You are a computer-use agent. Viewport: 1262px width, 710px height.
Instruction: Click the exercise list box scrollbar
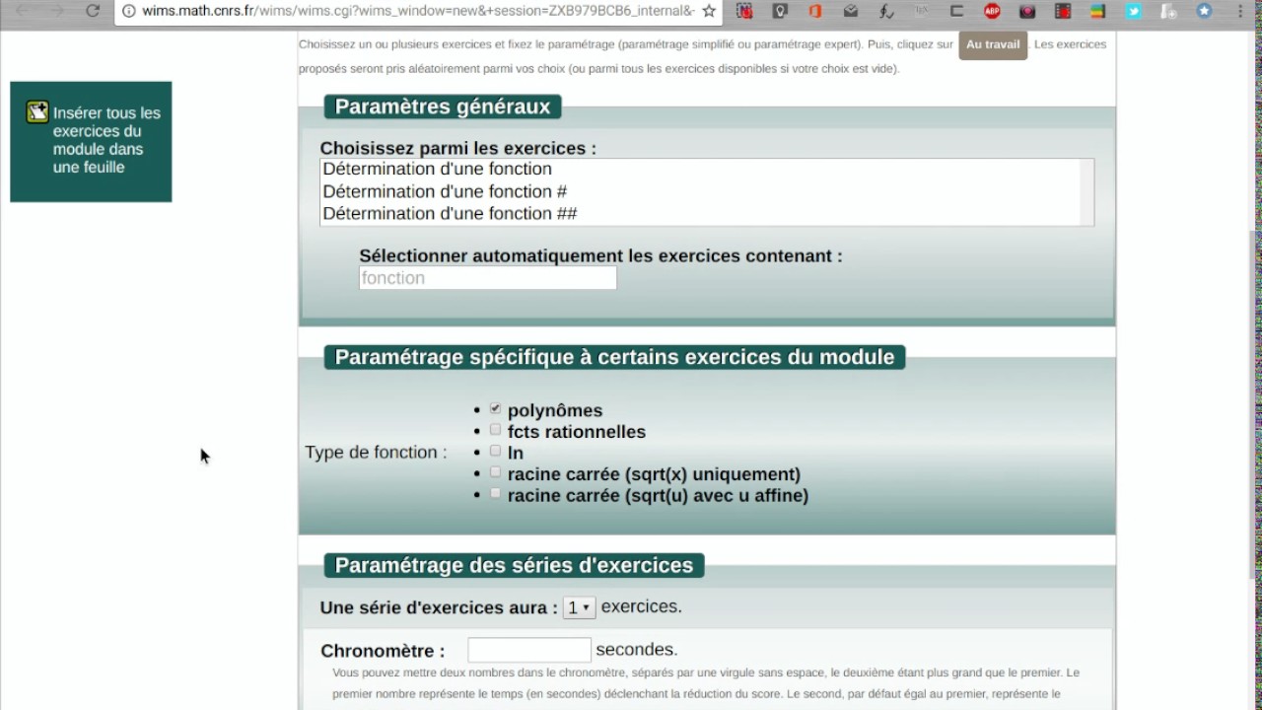click(x=1087, y=192)
